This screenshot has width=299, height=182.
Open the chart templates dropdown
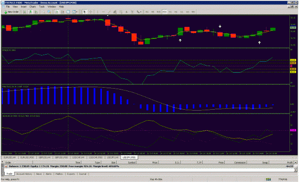pyautogui.click(x=75, y=12)
